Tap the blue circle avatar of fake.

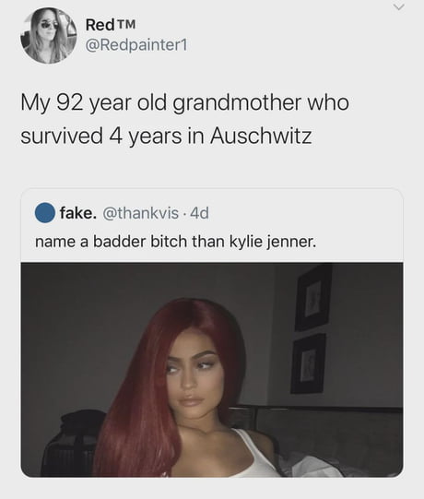[45, 212]
